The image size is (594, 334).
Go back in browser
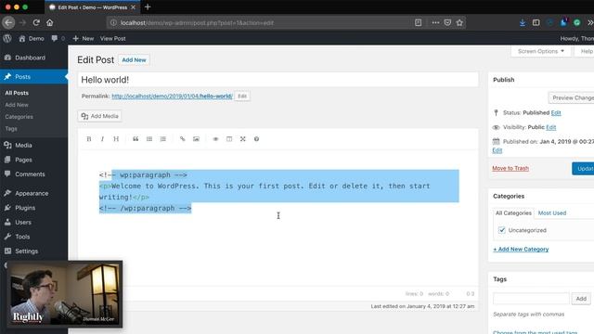point(8,22)
